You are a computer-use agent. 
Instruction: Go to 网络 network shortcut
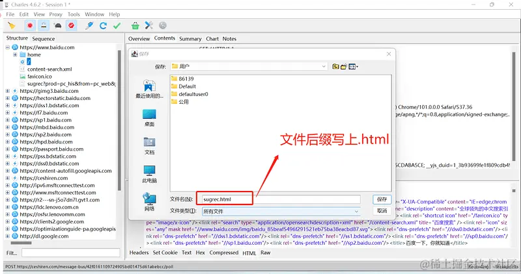pos(149,202)
